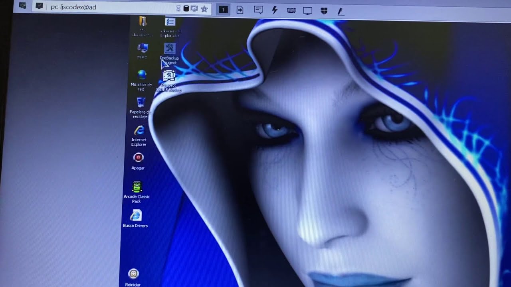The width and height of the screenshot is (511, 287).
Task: Launch Internet Explorer from the desktop
Action: point(139,130)
